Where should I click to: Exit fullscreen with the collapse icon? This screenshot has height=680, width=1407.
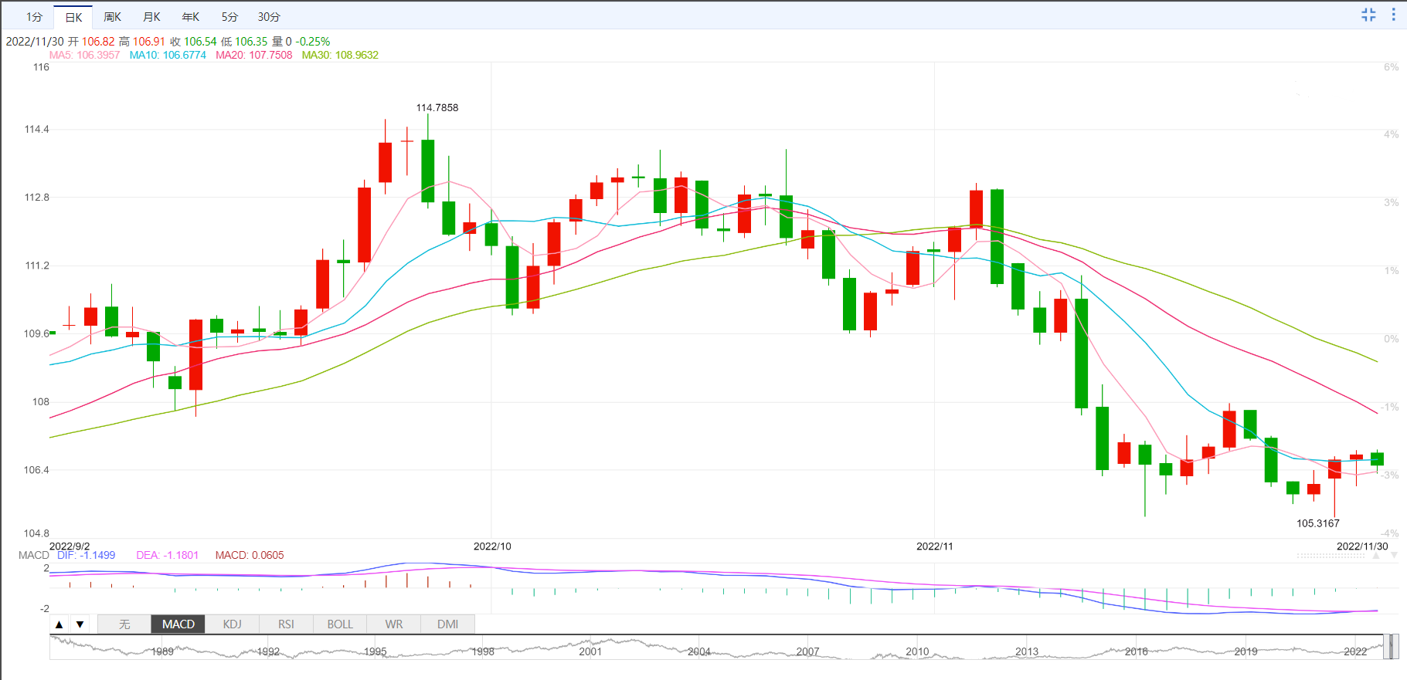point(1368,15)
